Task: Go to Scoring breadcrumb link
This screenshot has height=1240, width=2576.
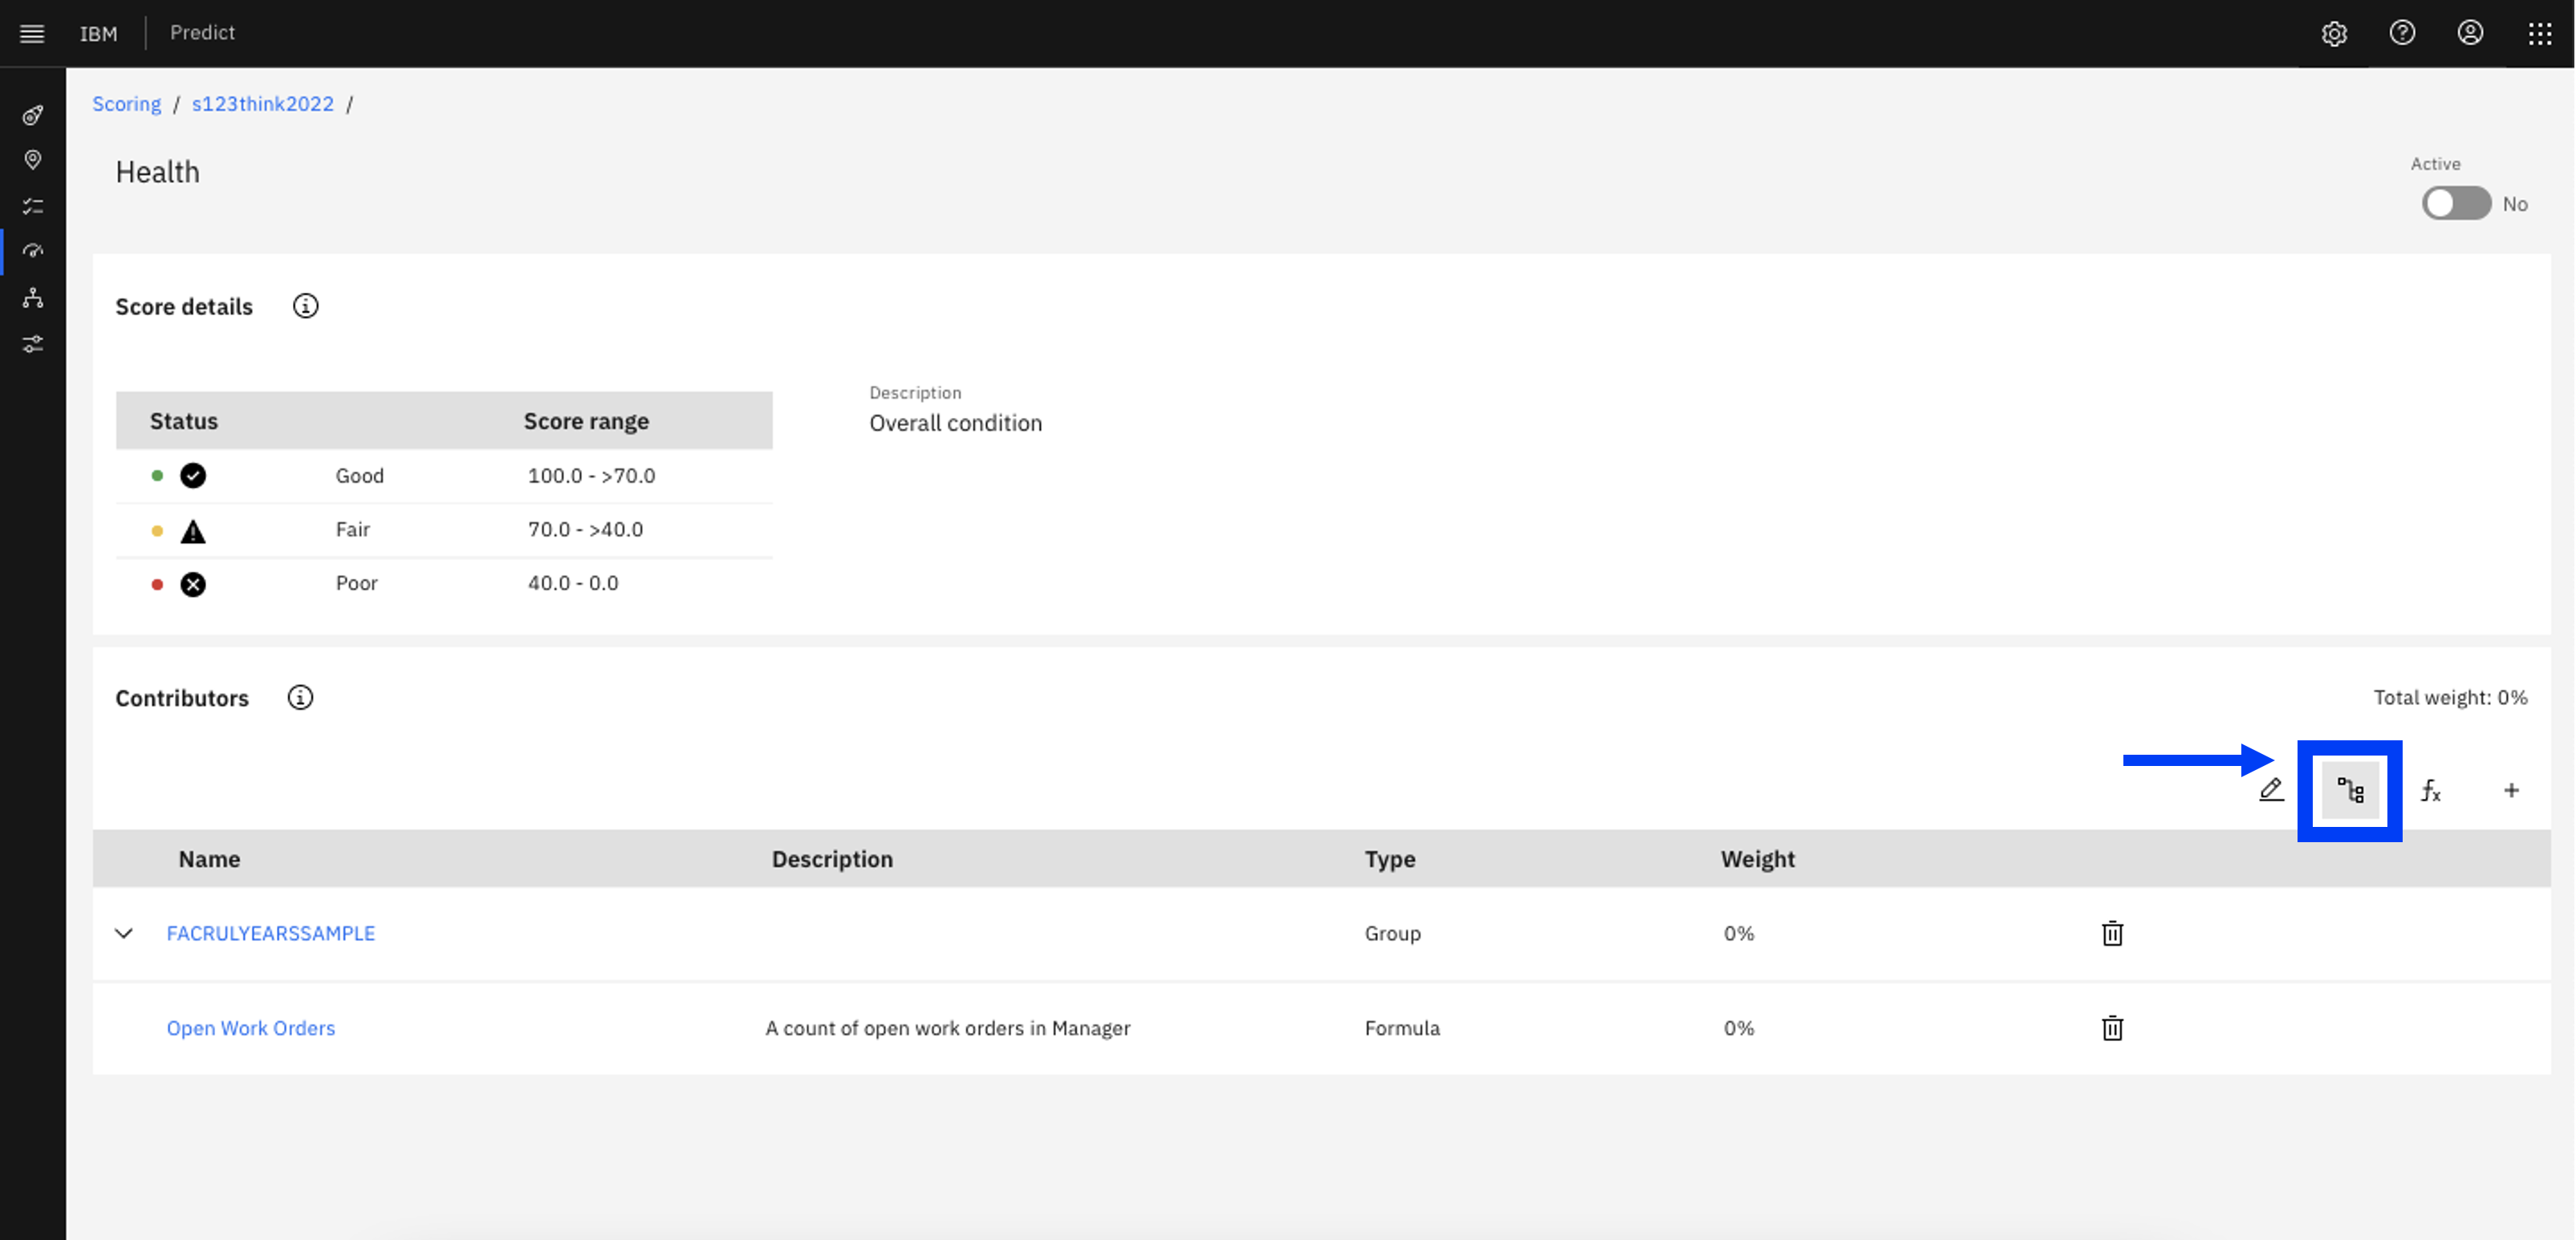Action: coord(126,104)
